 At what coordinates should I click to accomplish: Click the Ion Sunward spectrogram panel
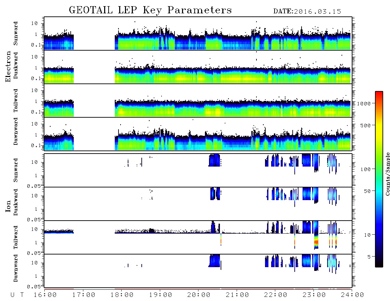(x=198, y=170)
